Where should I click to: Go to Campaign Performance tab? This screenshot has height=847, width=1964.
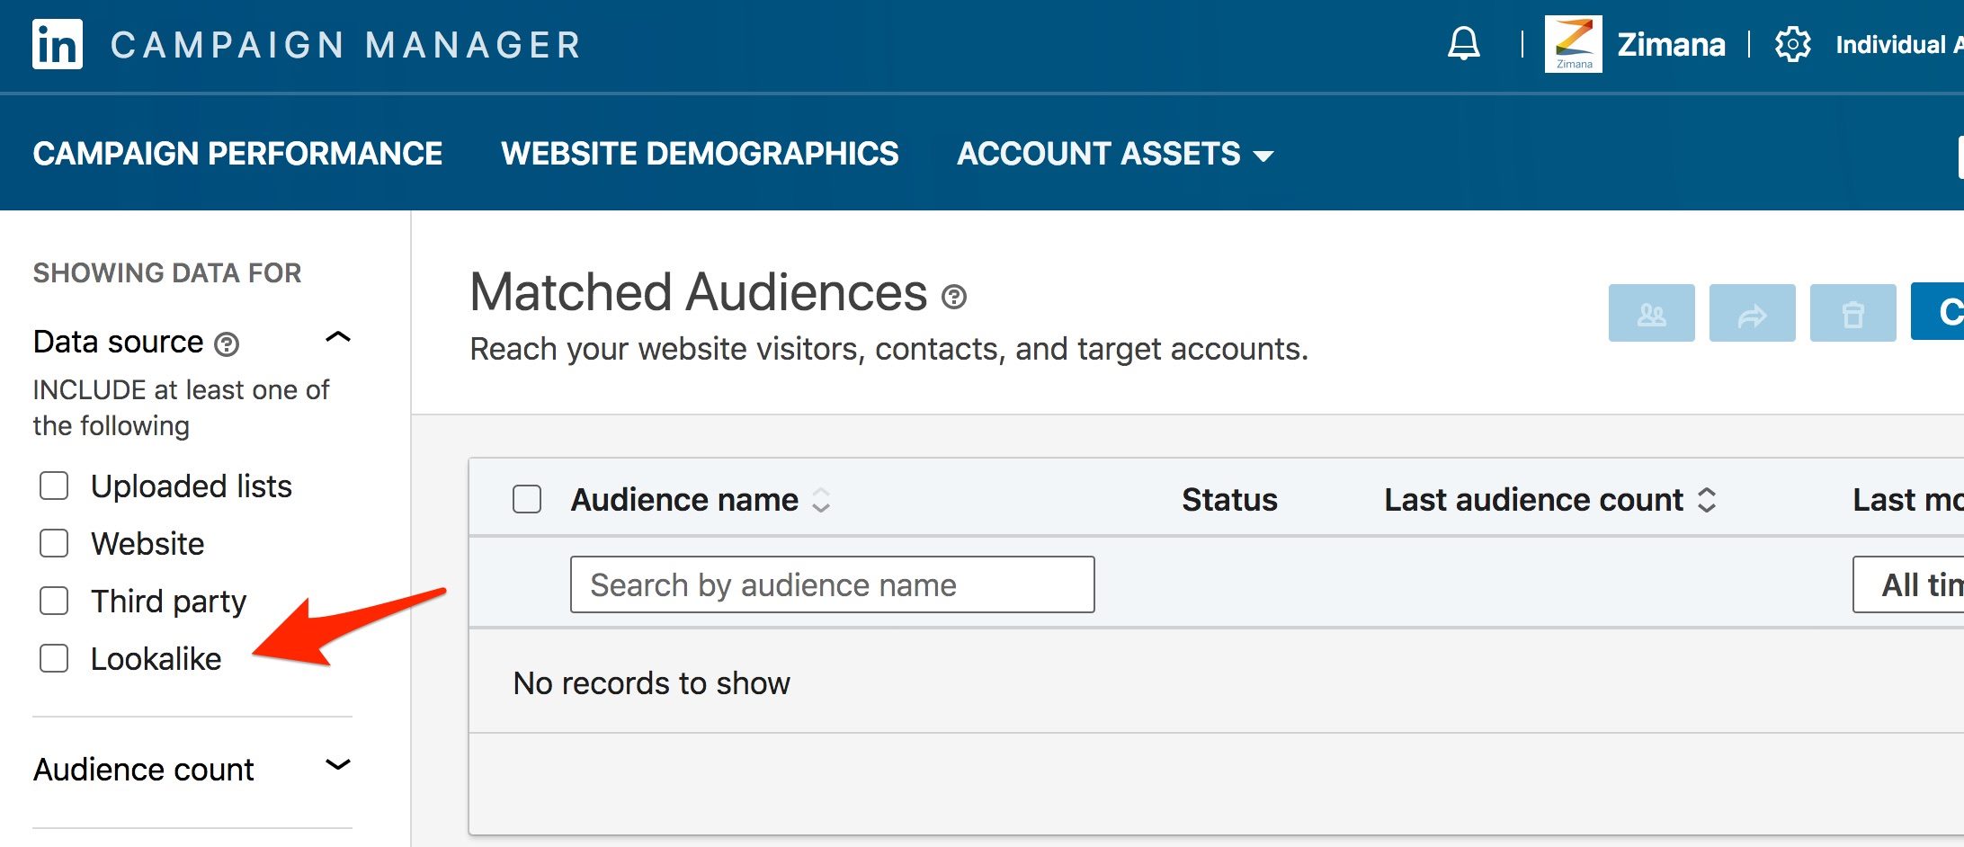[x=237, y=154]
